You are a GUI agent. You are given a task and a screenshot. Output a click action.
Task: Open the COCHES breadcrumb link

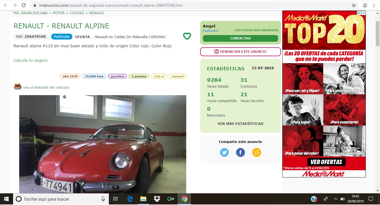(x=77, y=13)
